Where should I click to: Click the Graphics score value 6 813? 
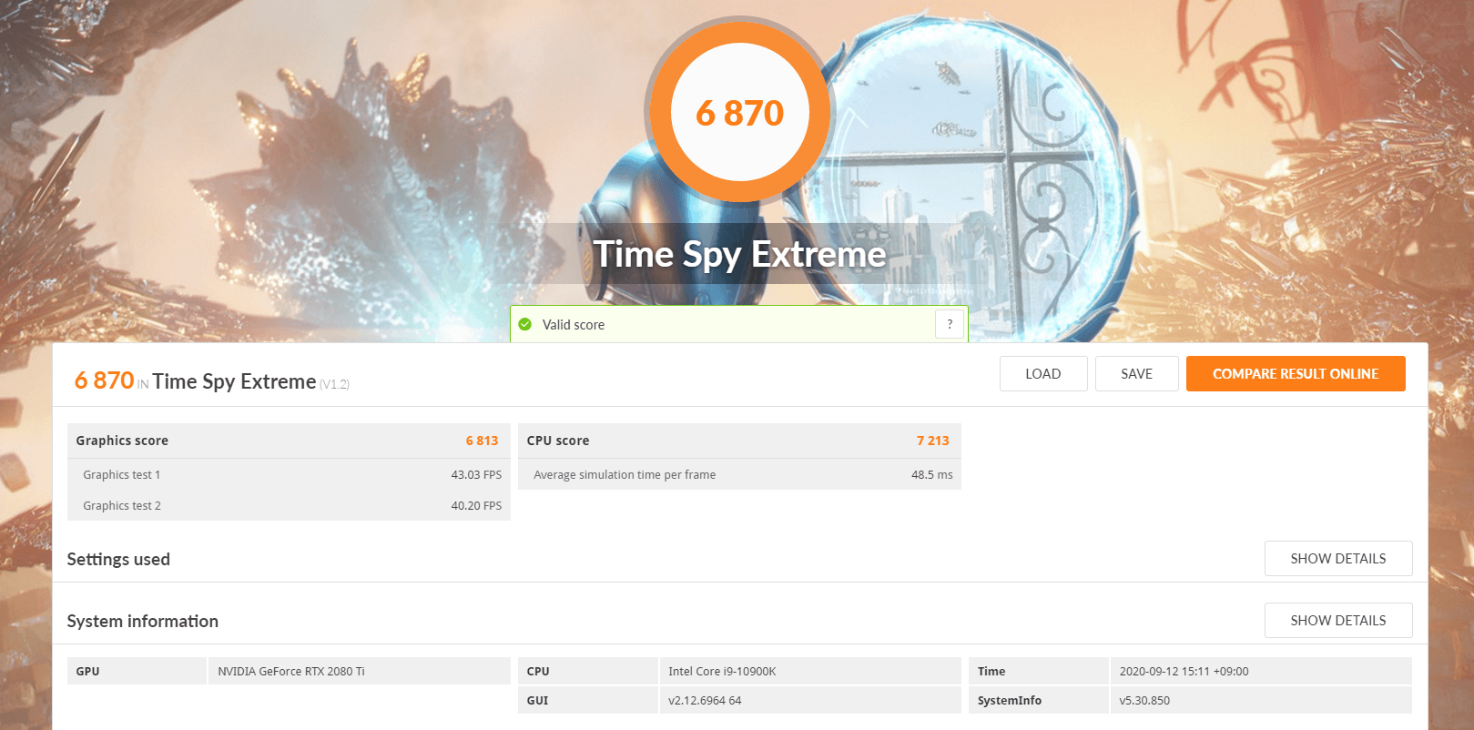click(482, 441)
